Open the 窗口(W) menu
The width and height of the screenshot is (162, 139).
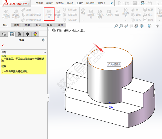click(90, 3)
